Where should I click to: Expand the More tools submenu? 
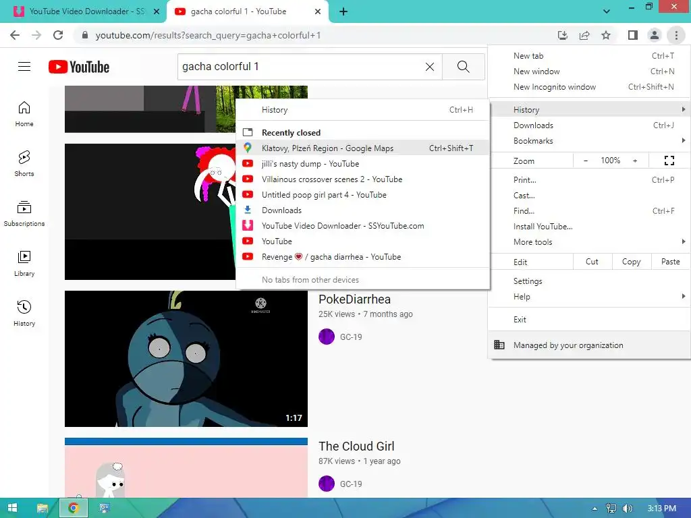coord(590,242)
